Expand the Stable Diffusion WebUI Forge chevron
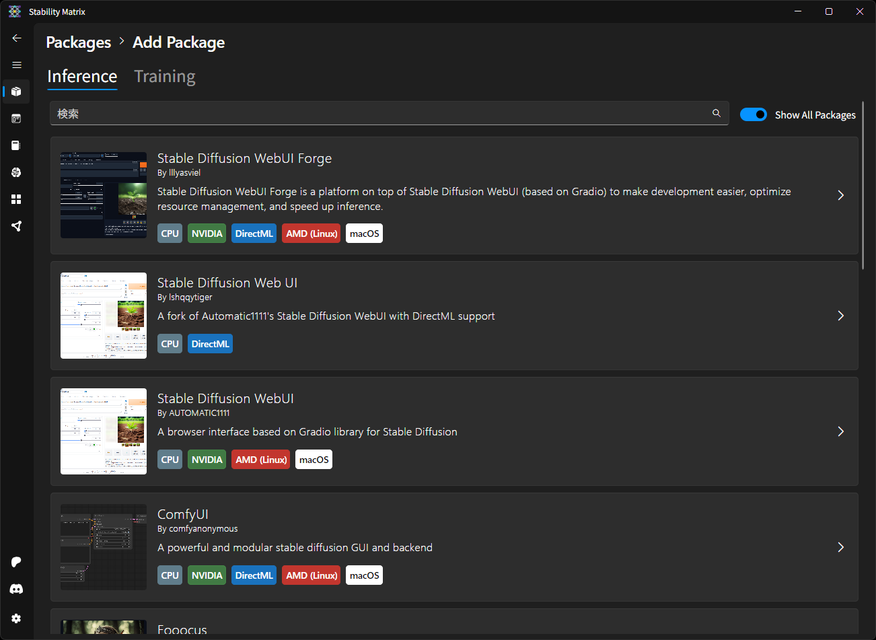 [x=841, y=195]
